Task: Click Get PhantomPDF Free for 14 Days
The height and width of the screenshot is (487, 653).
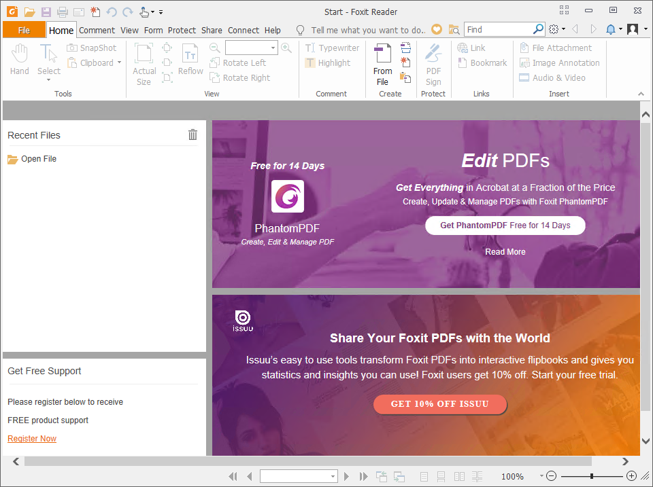Action: pyautogui.click(x=505, y=225)
